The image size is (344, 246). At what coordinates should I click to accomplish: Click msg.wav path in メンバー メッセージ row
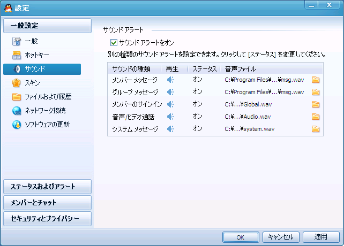(264, 80)
